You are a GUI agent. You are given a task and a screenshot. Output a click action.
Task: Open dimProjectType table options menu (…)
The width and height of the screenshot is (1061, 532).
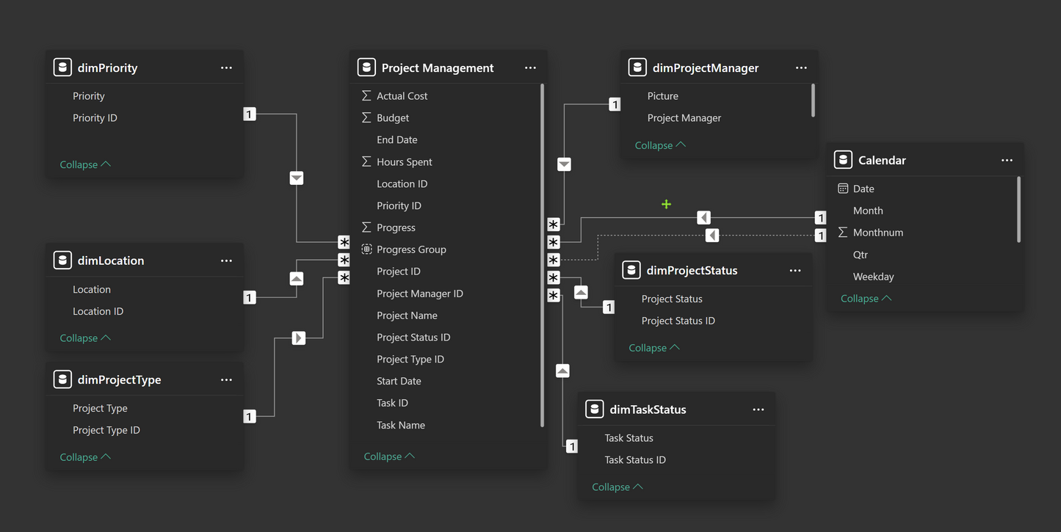click(226, 379)
